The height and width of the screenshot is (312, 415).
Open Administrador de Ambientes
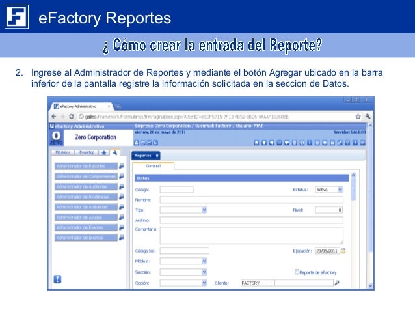click(86, 206)
